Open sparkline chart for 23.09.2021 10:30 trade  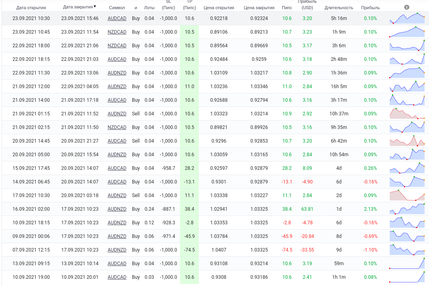407,18
